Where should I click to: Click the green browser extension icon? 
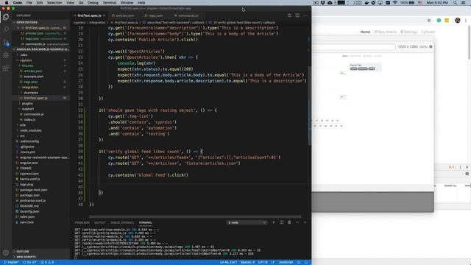439,21
